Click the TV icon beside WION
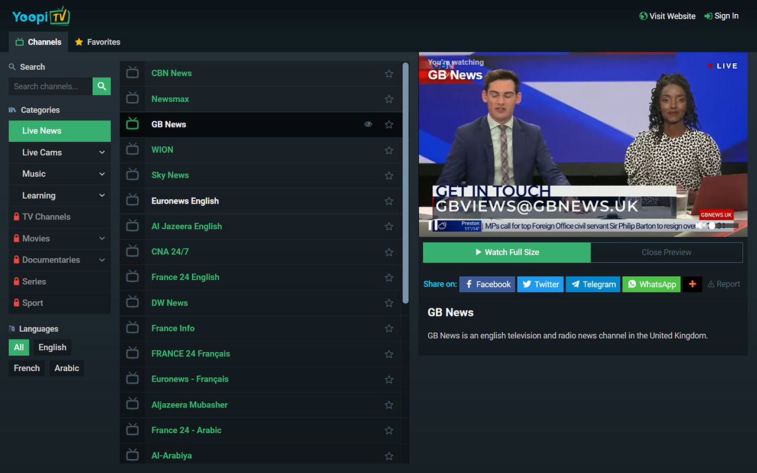The height and width of the screenshot is (473, 757). [x=132, y=150]
